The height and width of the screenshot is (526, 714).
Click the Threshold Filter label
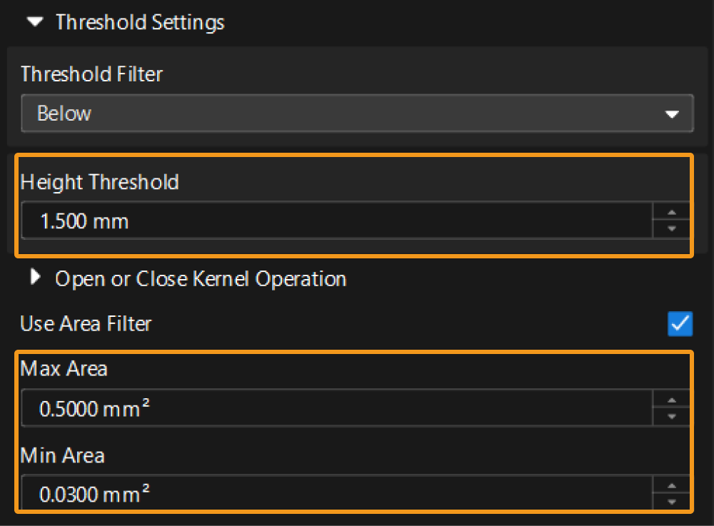[x=92, y=74]
